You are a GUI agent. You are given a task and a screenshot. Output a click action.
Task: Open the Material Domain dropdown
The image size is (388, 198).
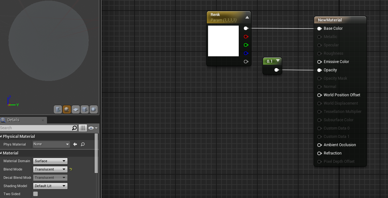click(x=50, y=161)
